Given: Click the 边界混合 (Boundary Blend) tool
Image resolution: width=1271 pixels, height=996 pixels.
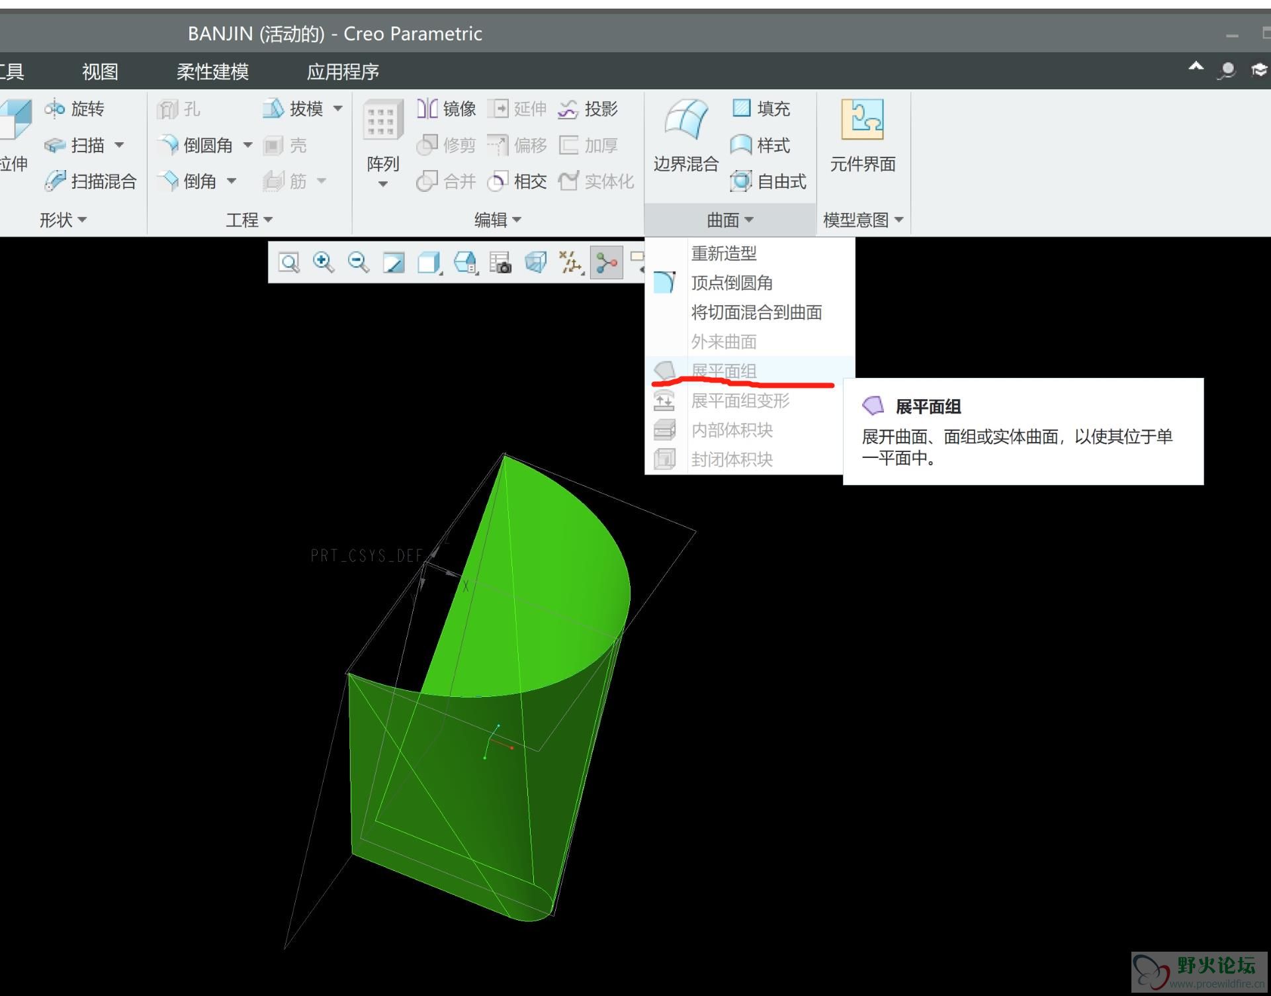Looking at the screenshot, I should pos(686,136).
